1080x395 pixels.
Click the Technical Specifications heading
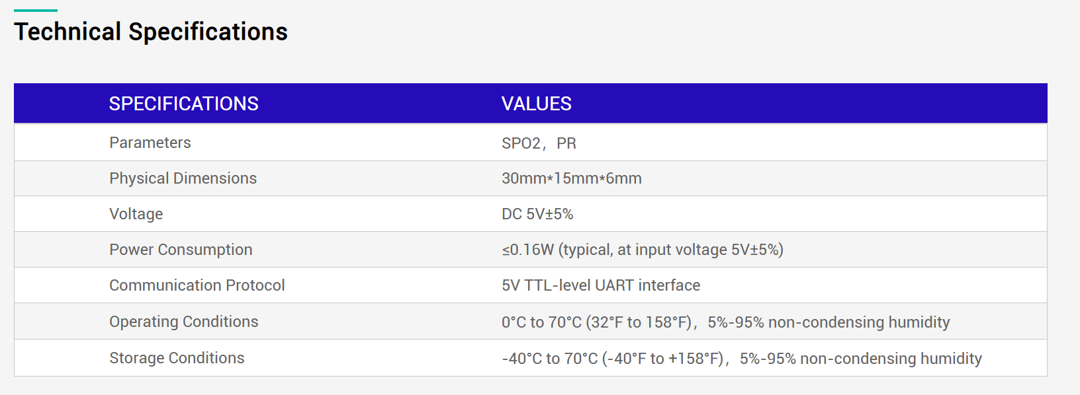pyautogui.click(x=151, y=32)
